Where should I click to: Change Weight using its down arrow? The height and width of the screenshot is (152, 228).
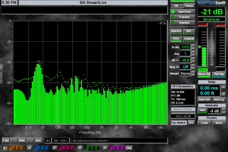[x=193, y=75]
